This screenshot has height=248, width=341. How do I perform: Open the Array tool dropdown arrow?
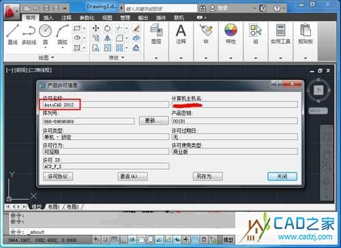[127, 48]
